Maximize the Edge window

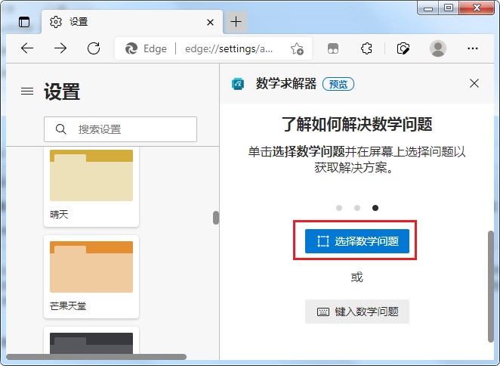[449, 8]
